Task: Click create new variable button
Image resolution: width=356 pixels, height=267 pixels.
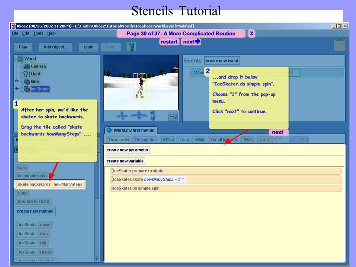Action: click(x=125, y=161)
